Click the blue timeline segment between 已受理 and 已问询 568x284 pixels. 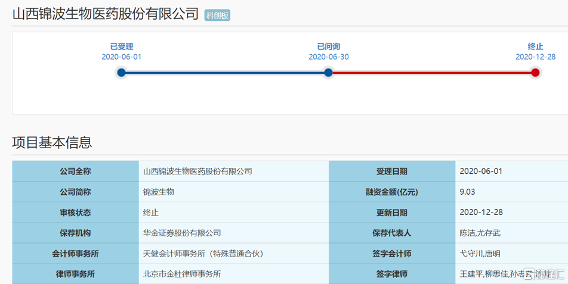(x=224, y=73)
